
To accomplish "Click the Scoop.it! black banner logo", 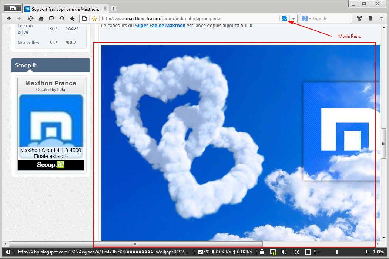I will 51,165.
